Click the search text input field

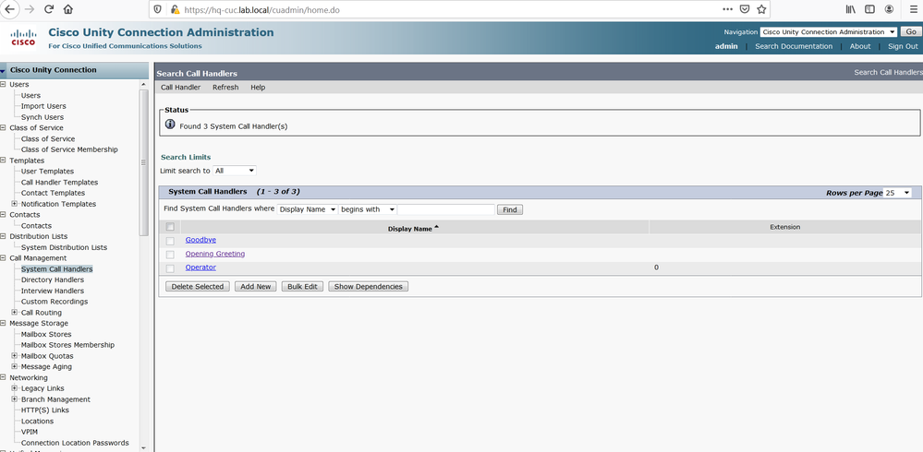[x=446, y=209]
